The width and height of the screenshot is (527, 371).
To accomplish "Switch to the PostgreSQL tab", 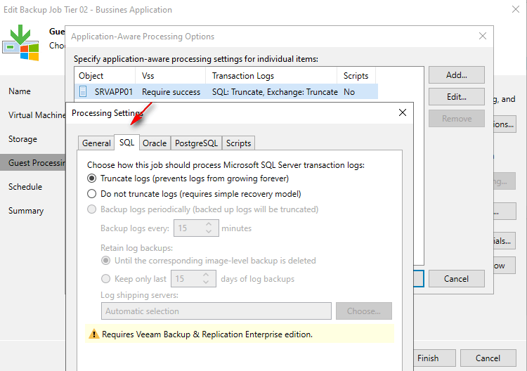I will 196,143.
